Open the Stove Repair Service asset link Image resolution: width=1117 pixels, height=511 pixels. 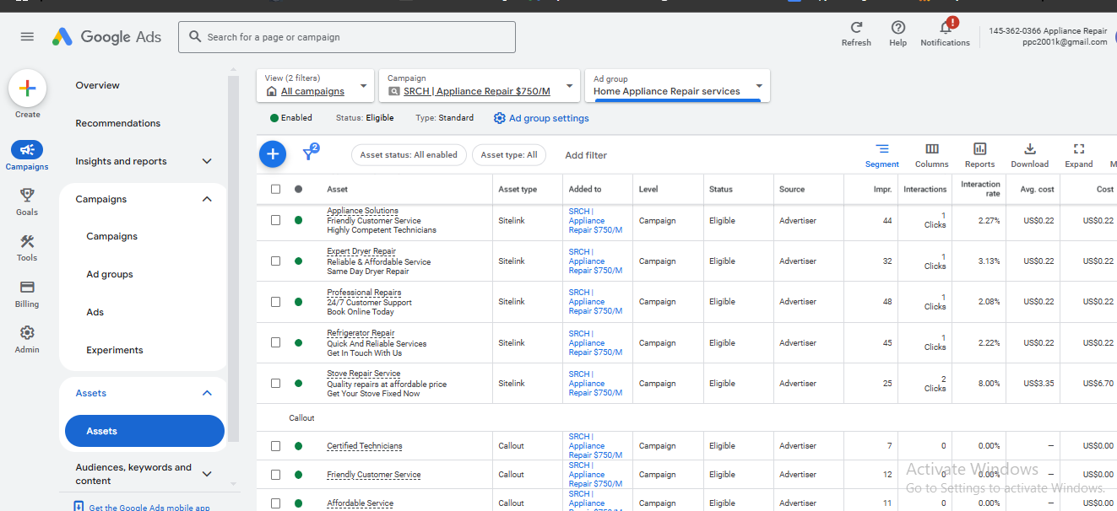click(364, 374)
